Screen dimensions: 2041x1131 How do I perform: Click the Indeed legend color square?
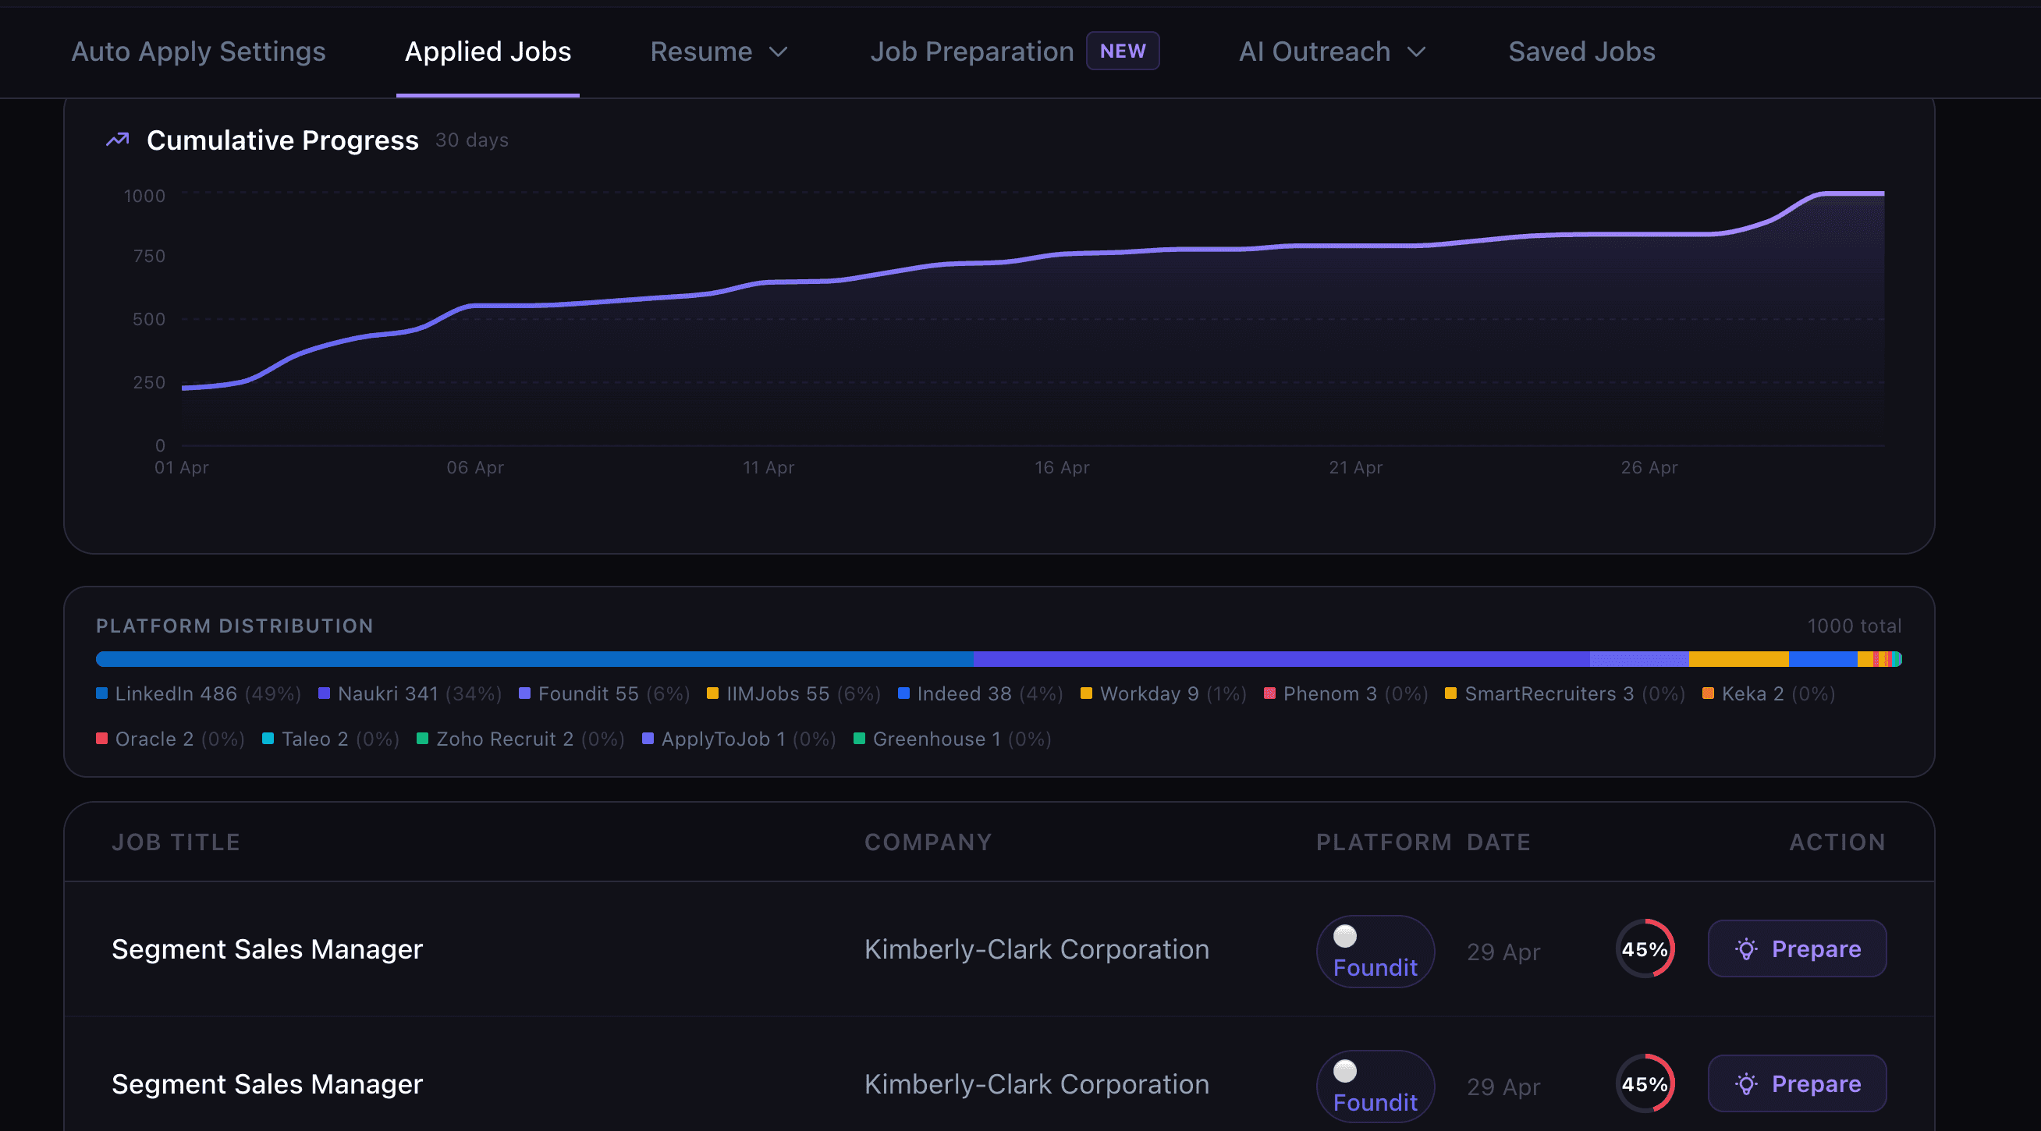903,693
